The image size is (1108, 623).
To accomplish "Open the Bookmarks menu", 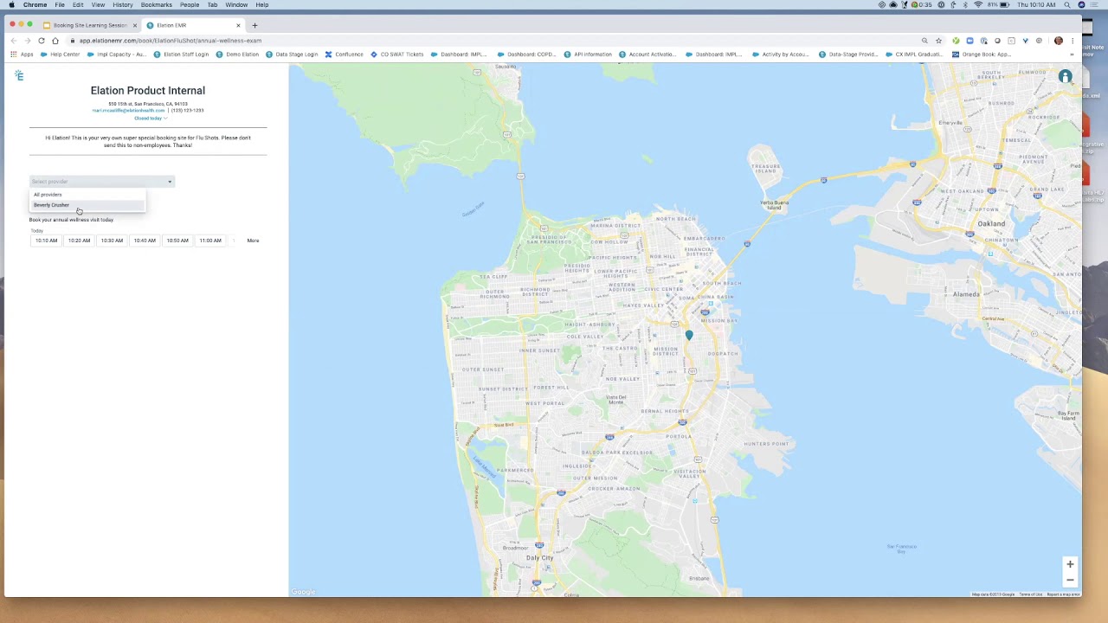I will [x=157, y=5].
